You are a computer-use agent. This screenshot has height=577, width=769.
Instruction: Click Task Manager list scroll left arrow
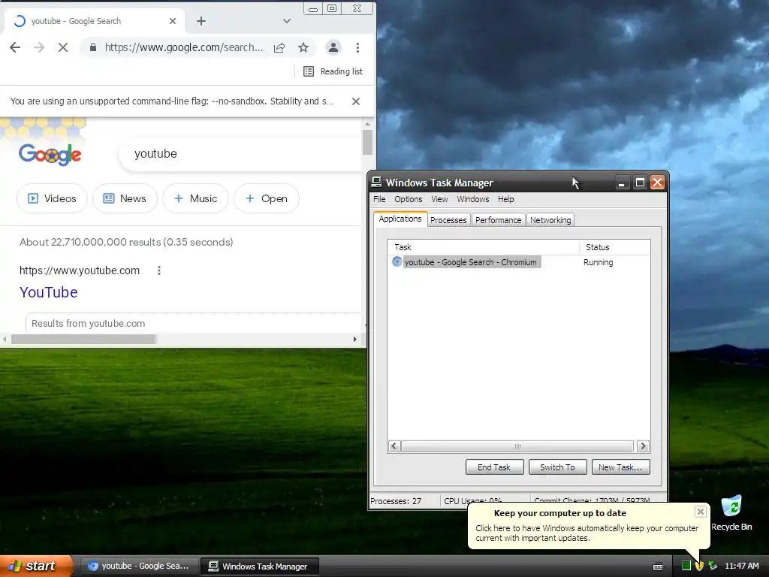(394, 446)
